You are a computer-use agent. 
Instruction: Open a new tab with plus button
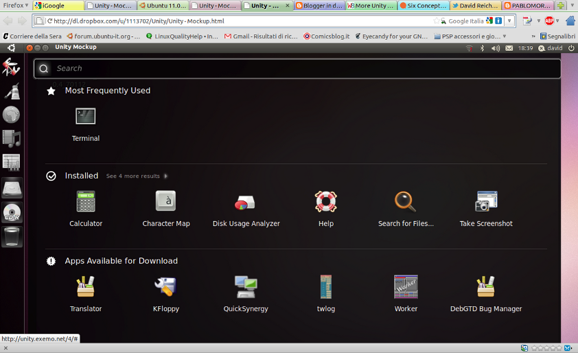560,5
